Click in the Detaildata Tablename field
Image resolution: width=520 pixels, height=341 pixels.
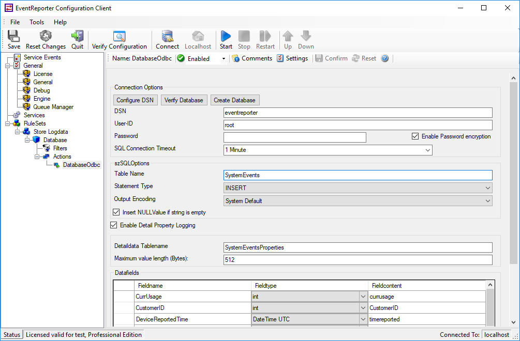pos(358,247)
